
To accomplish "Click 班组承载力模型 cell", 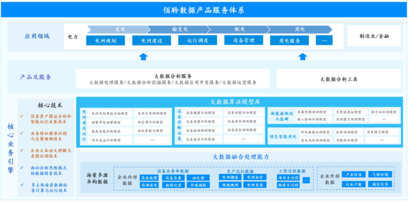I will [x=152, y=131].
